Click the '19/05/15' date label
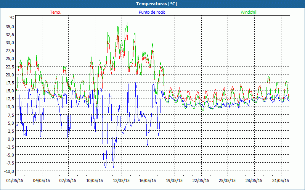Screen dimensions: 305x190 coord(174,181)
